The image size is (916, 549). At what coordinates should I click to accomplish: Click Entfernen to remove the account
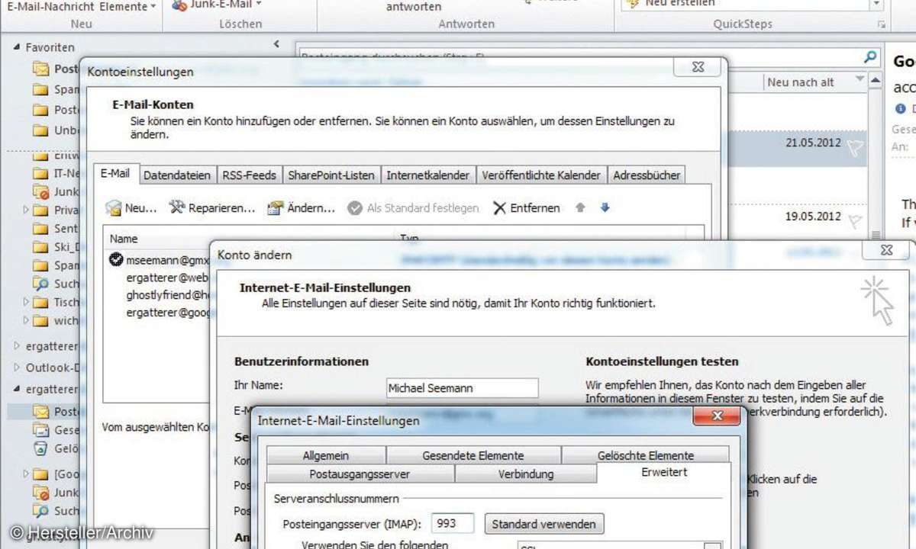point(526,207)
